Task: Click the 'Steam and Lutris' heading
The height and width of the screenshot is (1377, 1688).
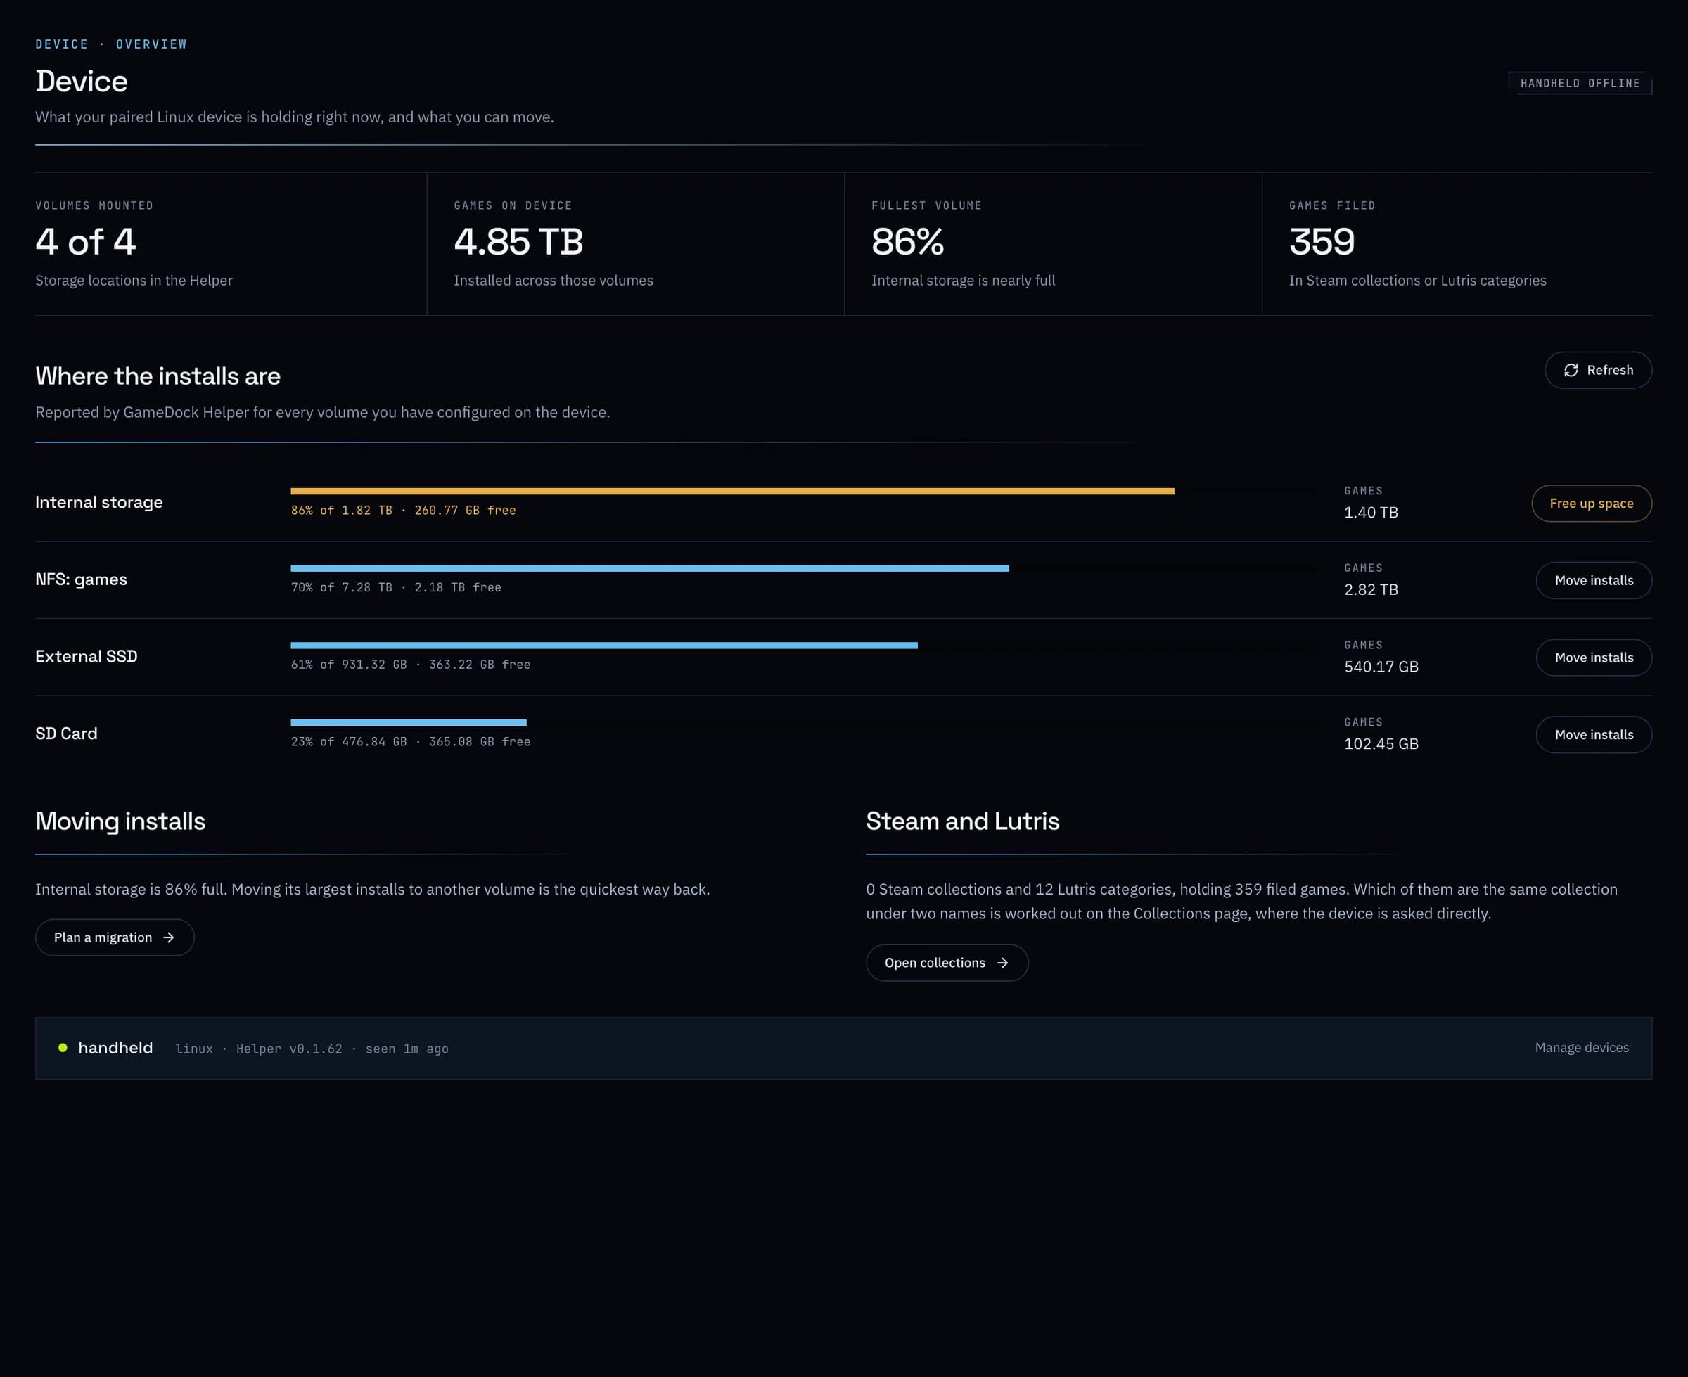Action: pyautogui.click(x=962, y=821)
